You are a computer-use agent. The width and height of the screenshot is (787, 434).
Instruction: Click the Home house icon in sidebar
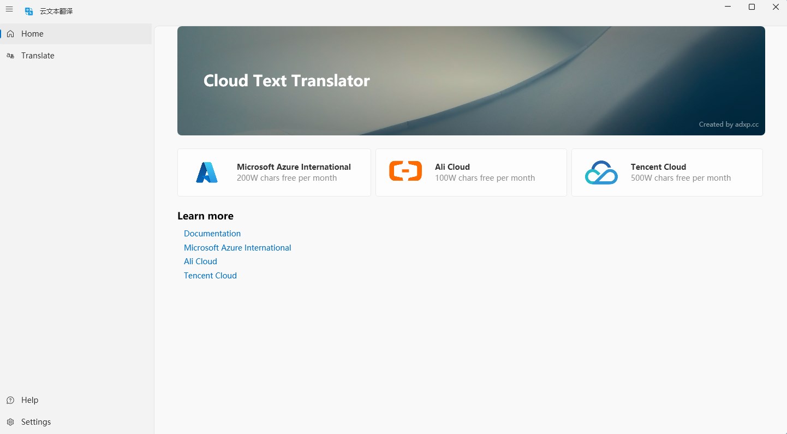10,34
